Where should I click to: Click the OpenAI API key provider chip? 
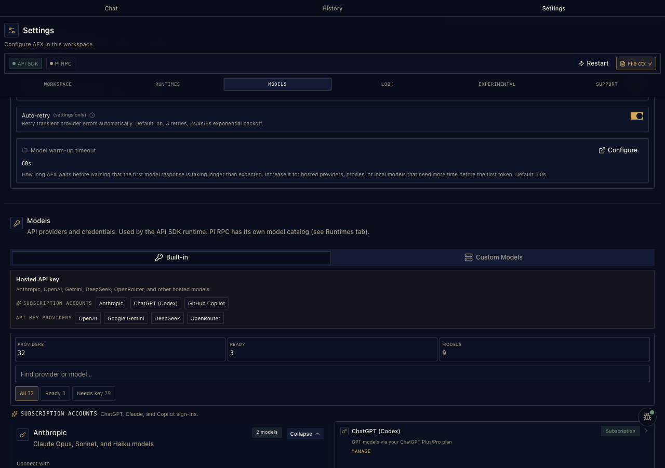pyautogui.click(x=88, y=318)
